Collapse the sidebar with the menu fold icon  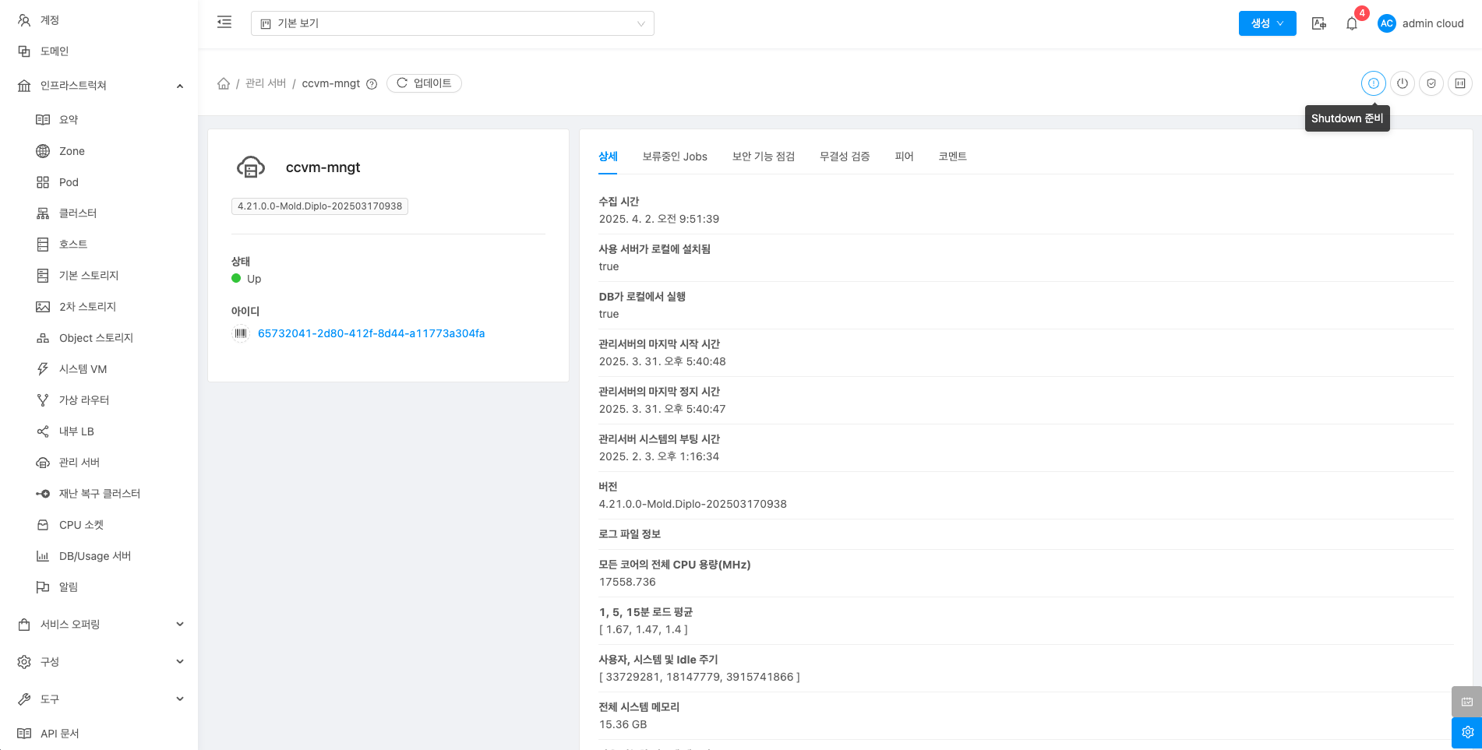tap(224, 23)
